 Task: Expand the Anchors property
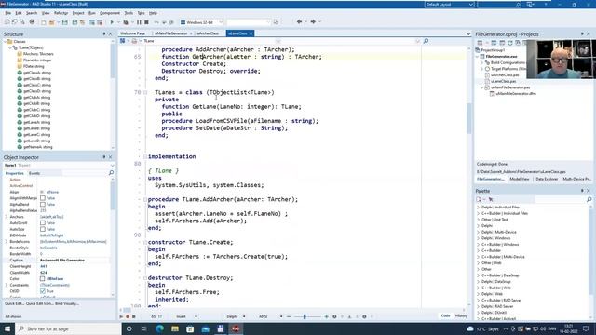[x=7, y=217]
